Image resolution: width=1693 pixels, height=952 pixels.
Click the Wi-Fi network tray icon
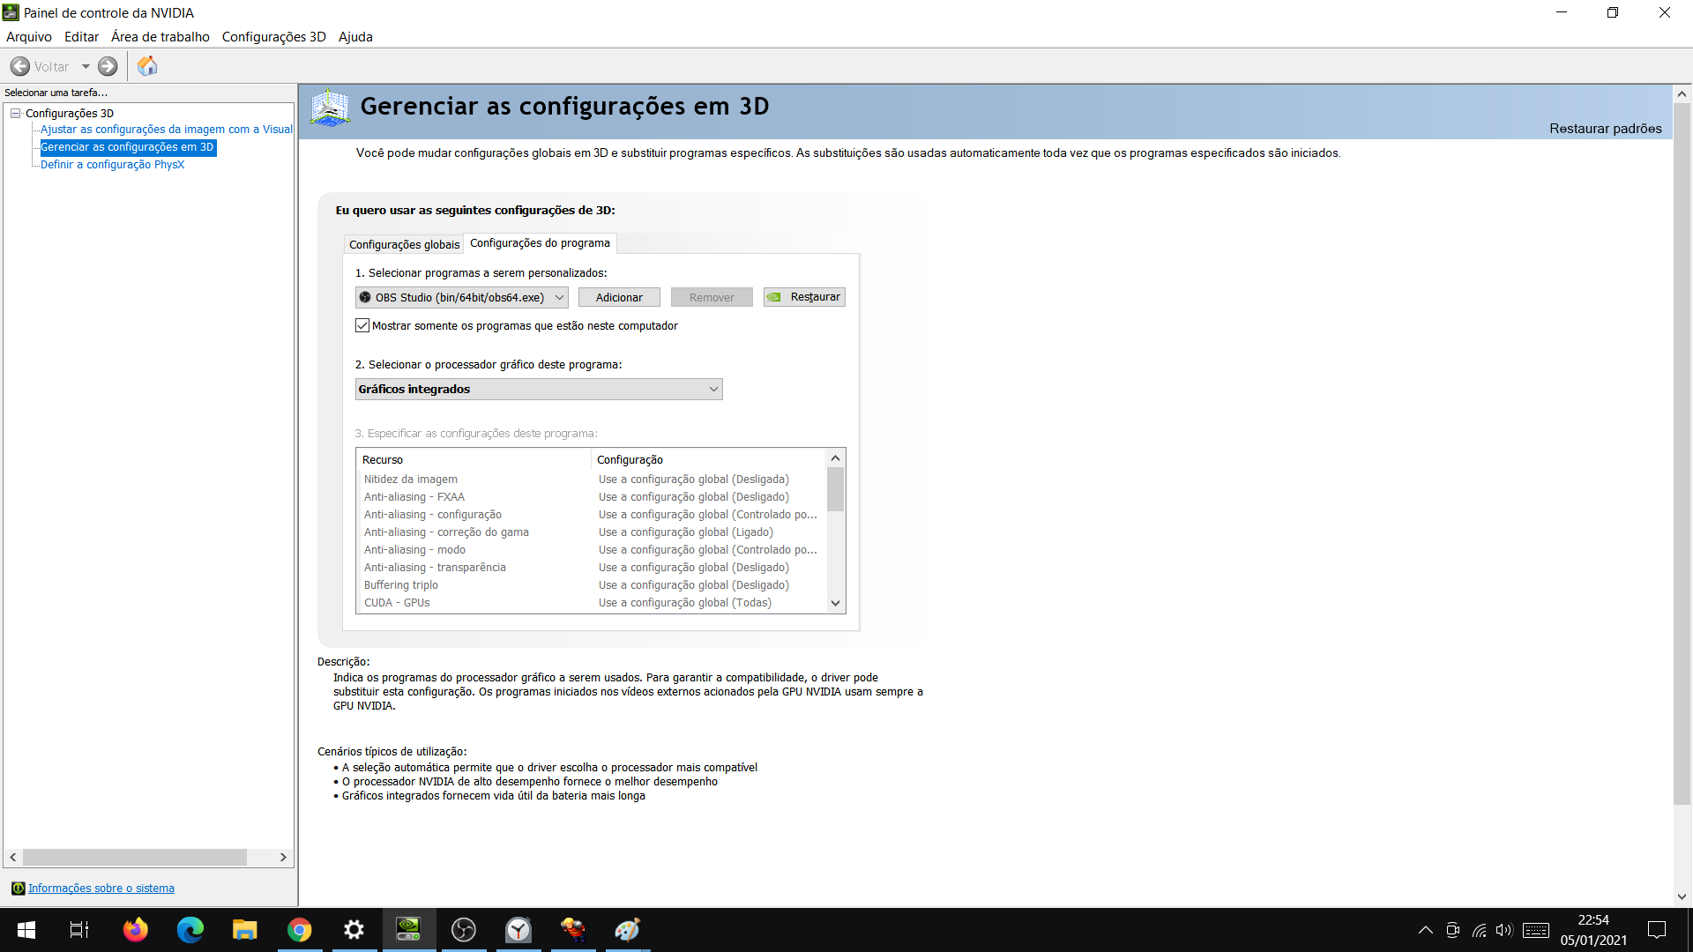pyautogui.click(x=1479, y=930)
